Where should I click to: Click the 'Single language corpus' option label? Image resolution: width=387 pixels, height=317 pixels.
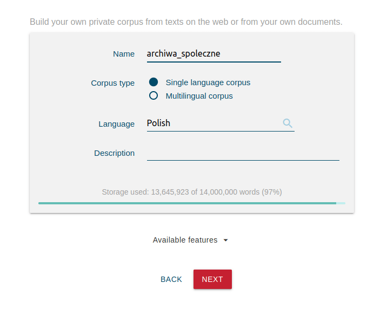(x=208, y=82)
